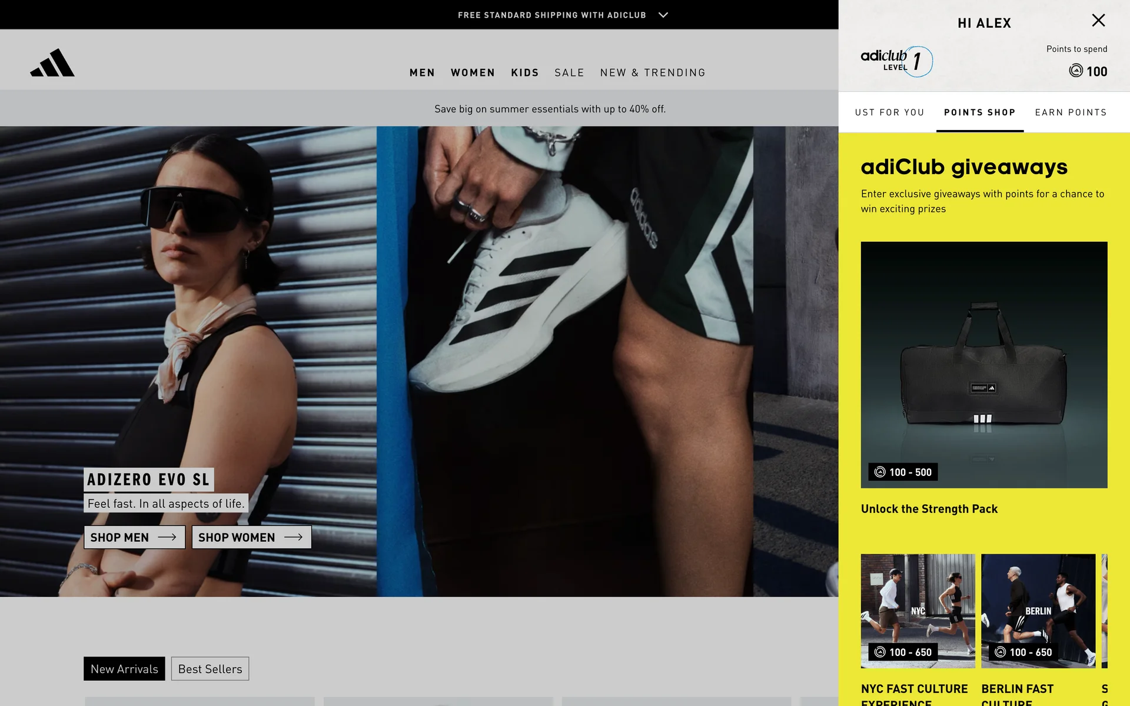This screenshot has width=1130, height=706.
Task: Select the New Arrivals toggle
Action: click(x=124, y=669)
